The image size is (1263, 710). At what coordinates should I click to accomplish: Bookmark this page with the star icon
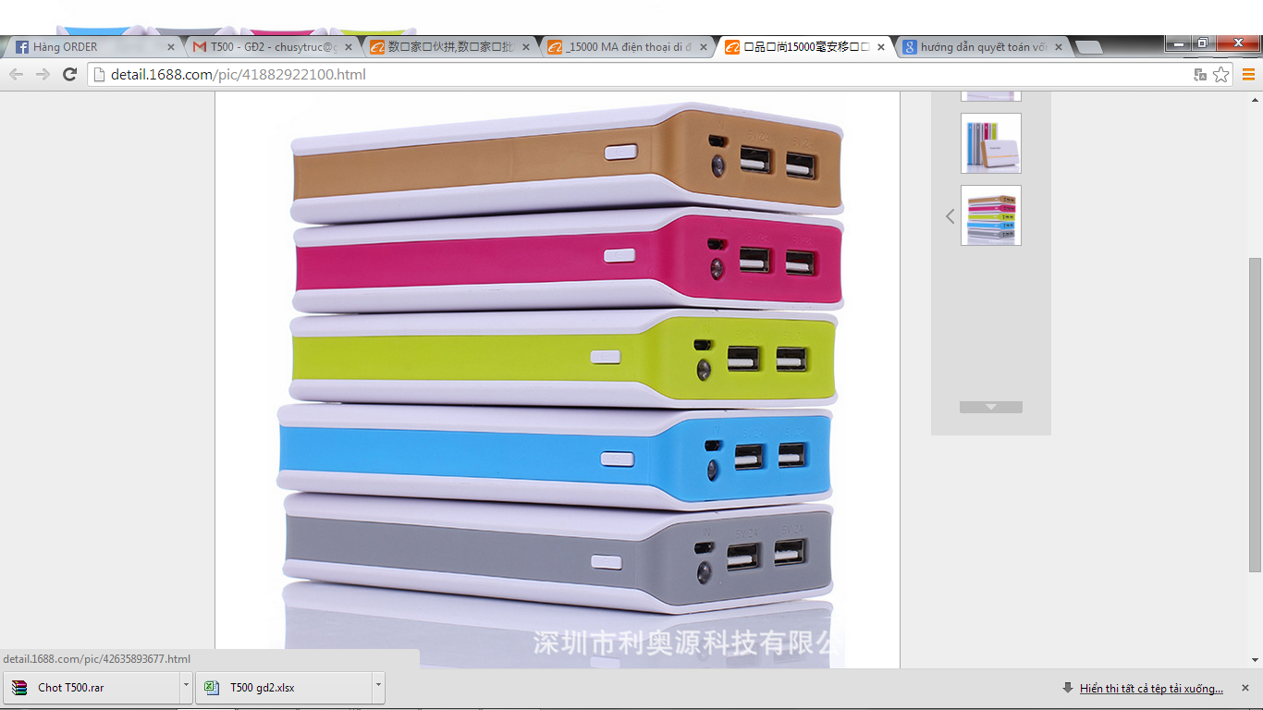1221,75
